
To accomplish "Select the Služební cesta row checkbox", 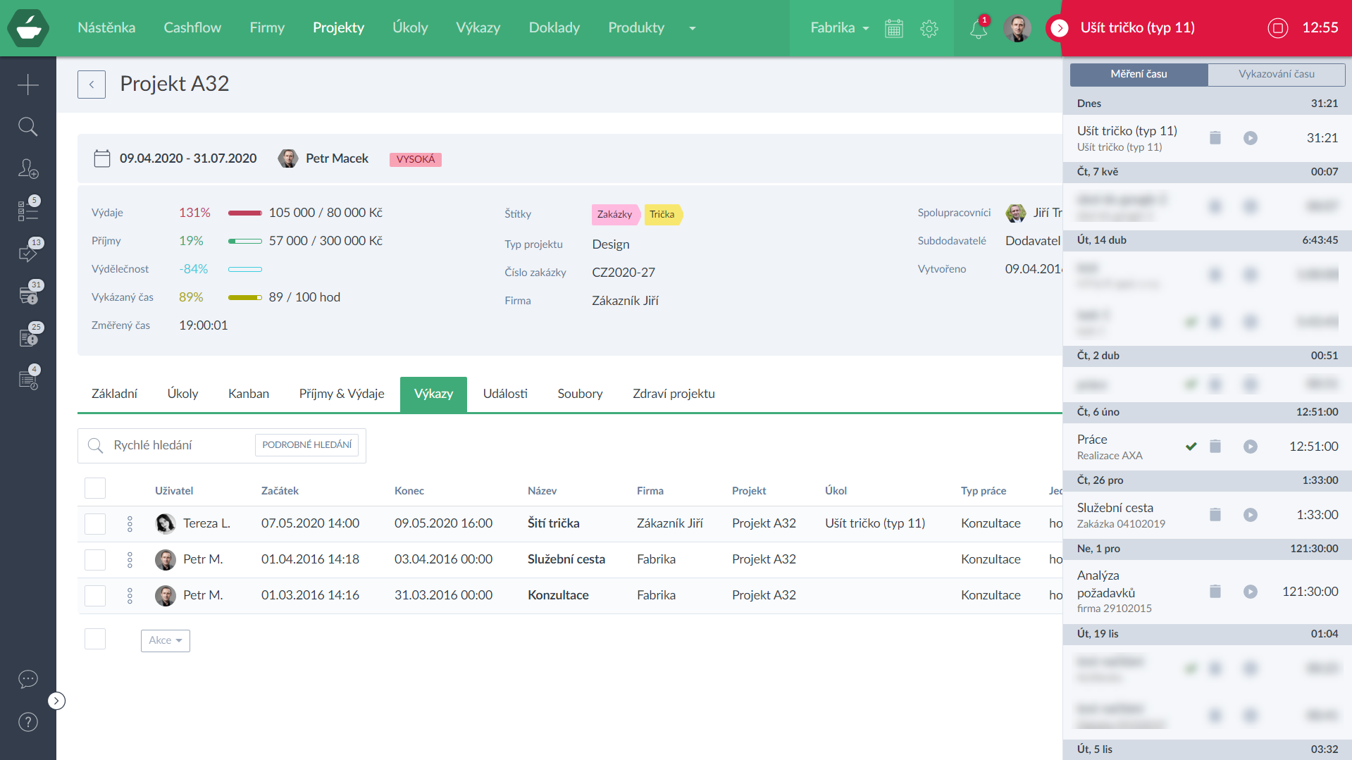I will 95,560.
